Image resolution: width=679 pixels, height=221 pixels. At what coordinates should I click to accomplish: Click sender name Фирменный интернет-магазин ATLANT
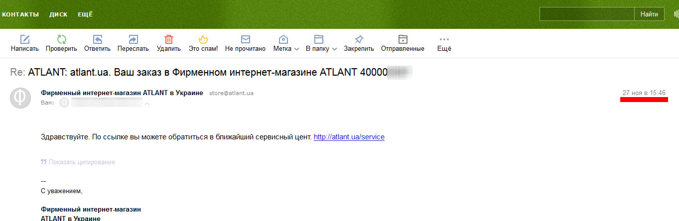[122, 93]
